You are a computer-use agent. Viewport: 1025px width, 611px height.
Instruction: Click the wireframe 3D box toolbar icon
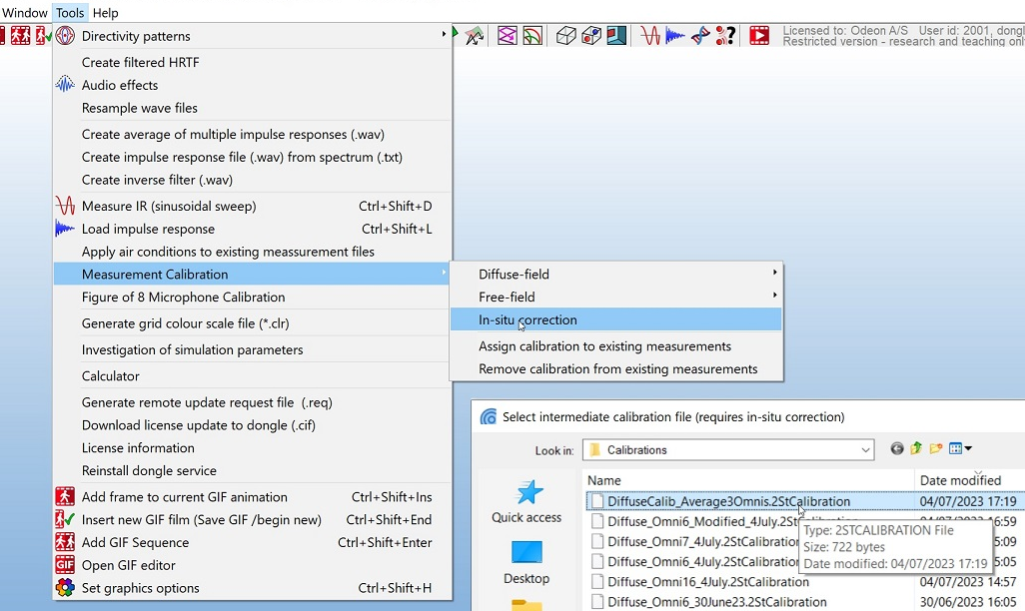pyautogui.click(x=565, y=36)
